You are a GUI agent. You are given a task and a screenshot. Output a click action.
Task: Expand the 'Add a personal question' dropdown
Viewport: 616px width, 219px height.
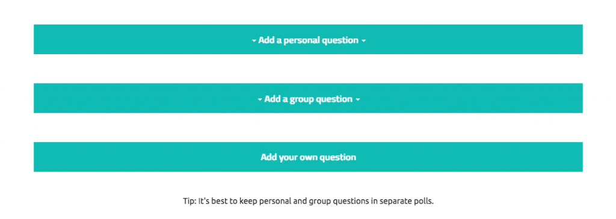(x=308, y=39)
